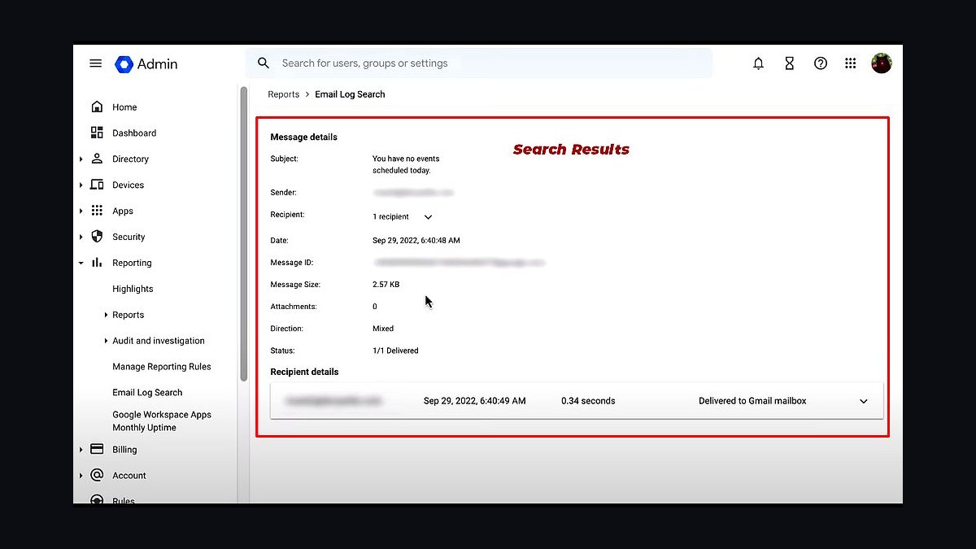Screen dimensions: 976x549
Task: Go to Highlights in Reporting
Action: (x=133, y=289)
